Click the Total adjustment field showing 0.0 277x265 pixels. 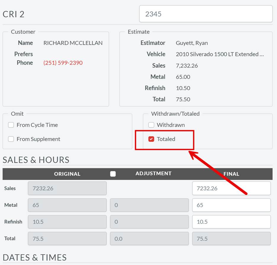click(149, 239)
